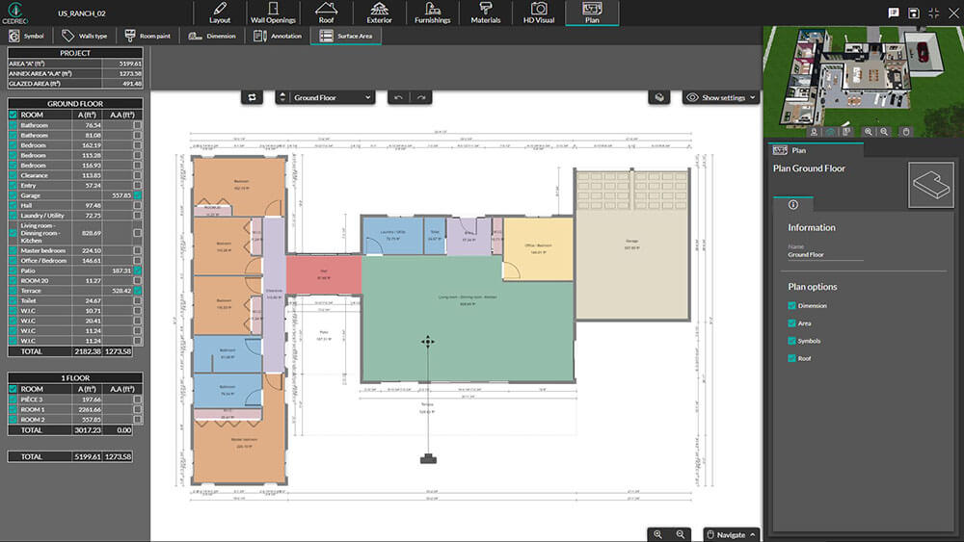This screenshot has height=542, width=964.
Task: Click the Annotation button
Action: (x=279, y=36)
